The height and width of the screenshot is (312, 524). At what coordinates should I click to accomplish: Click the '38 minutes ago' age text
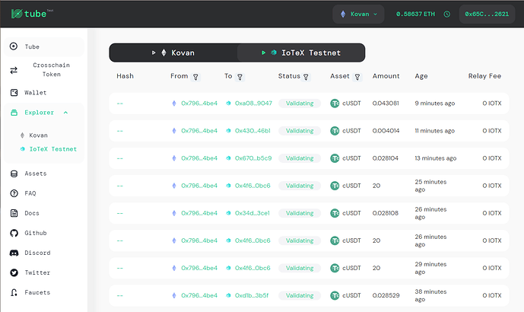[430, 295]
